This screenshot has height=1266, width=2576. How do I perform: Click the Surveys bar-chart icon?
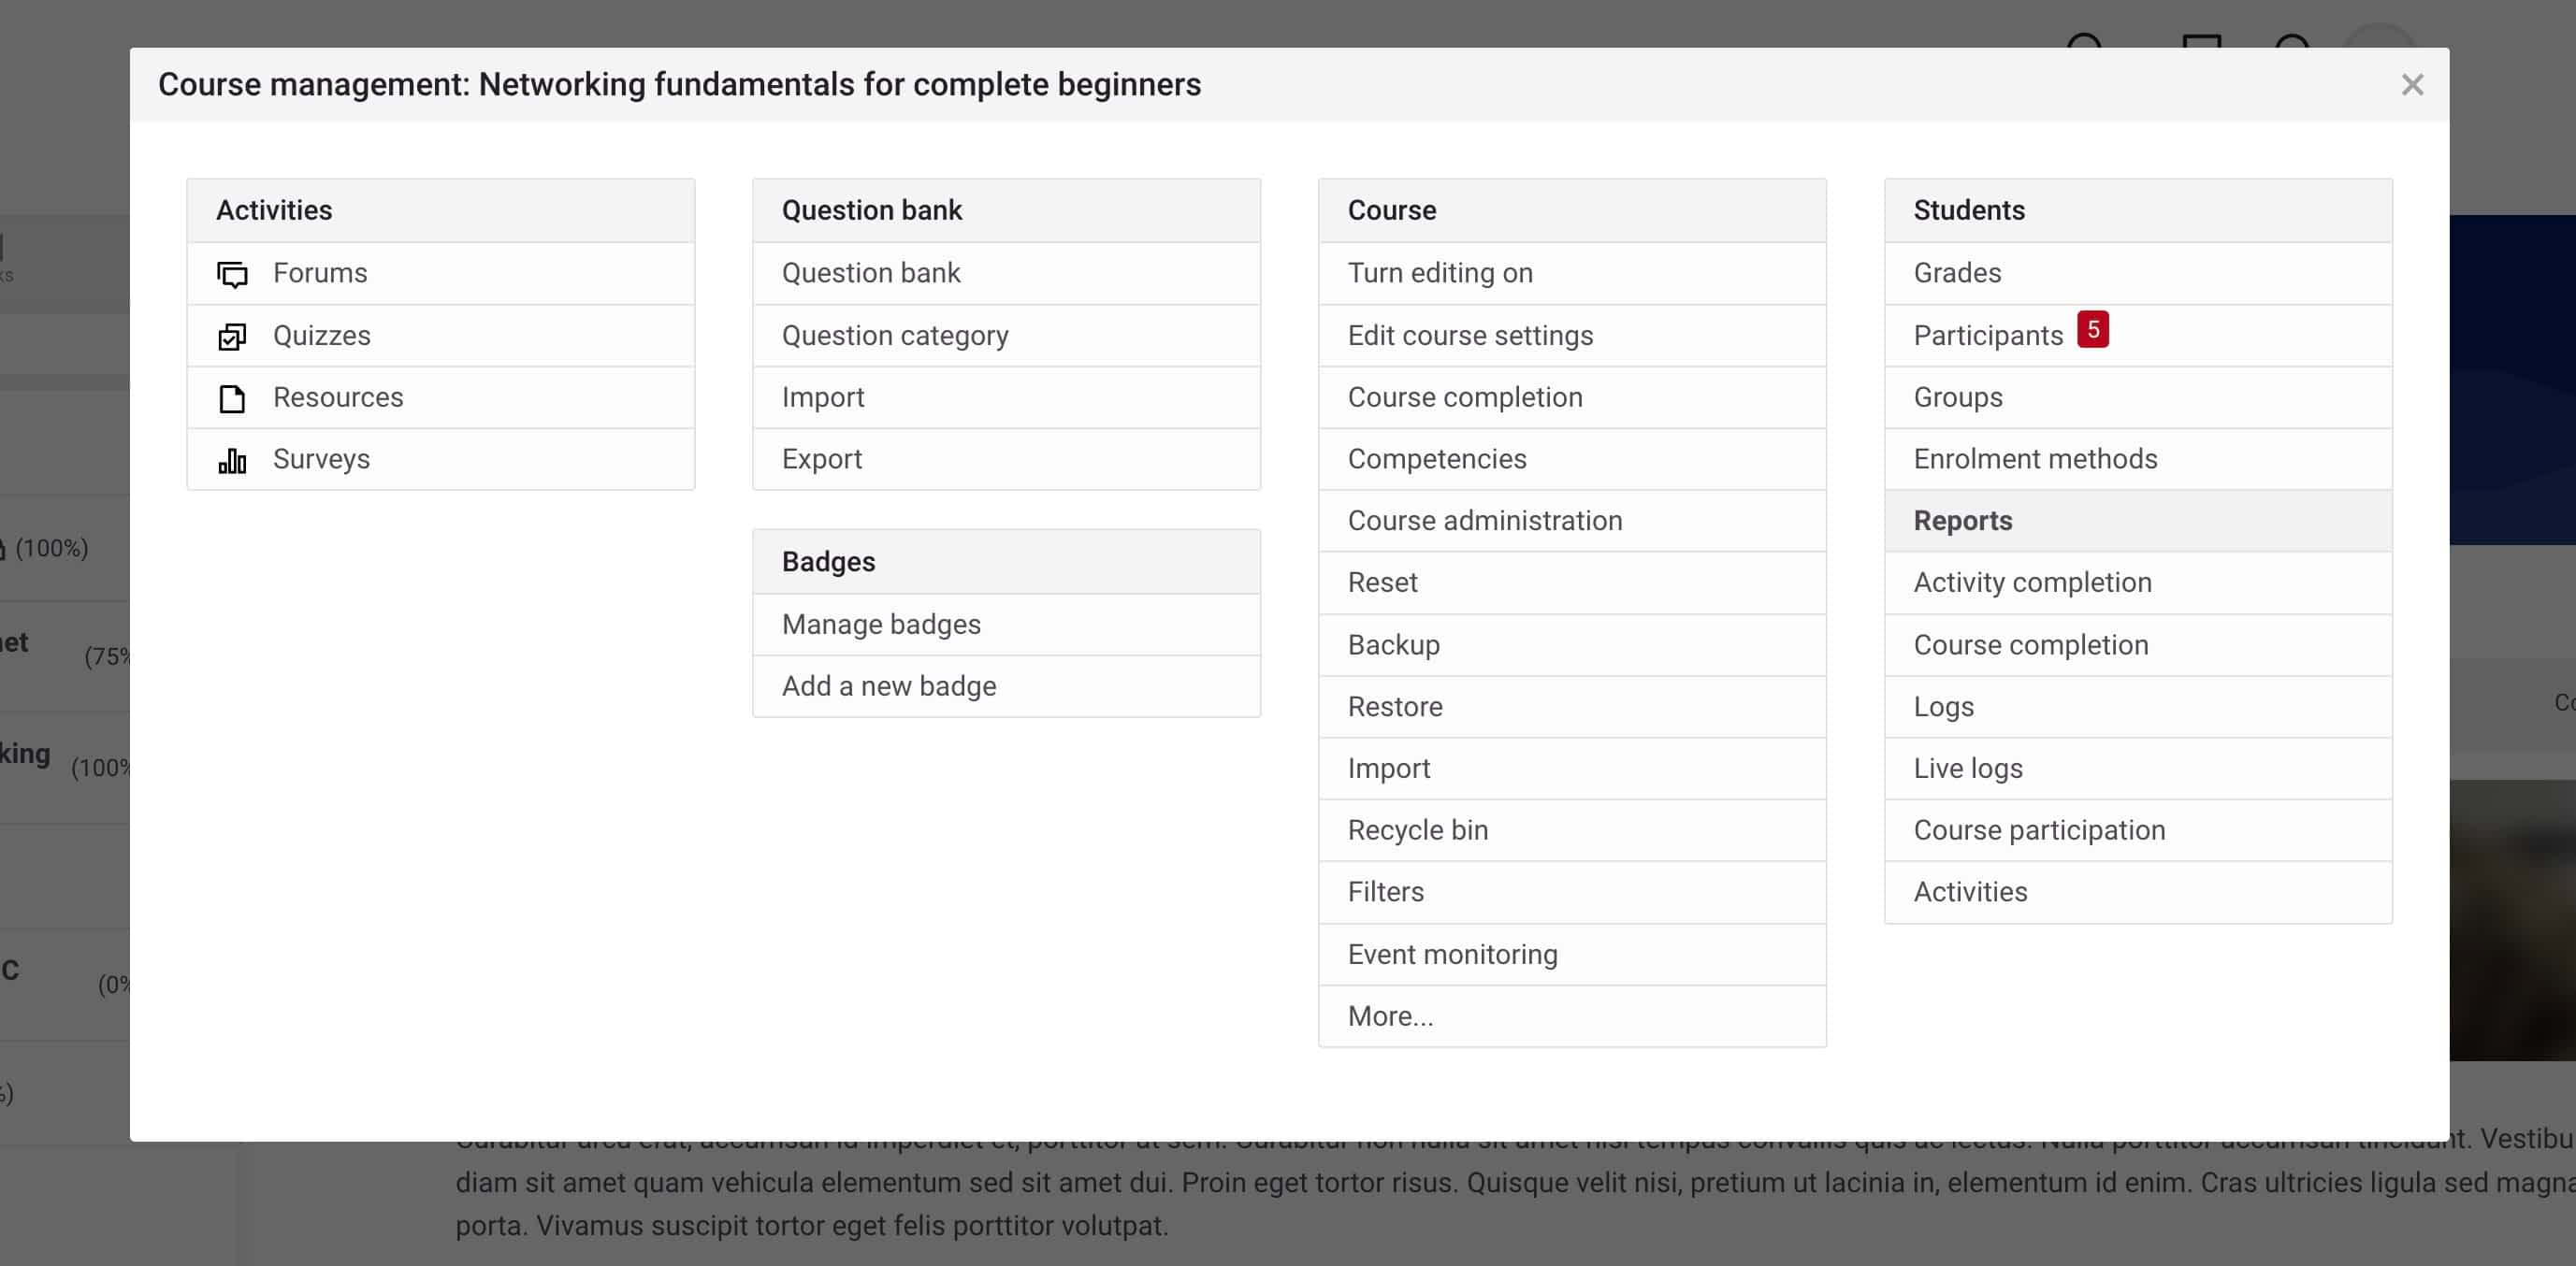(x=232, y=460)
